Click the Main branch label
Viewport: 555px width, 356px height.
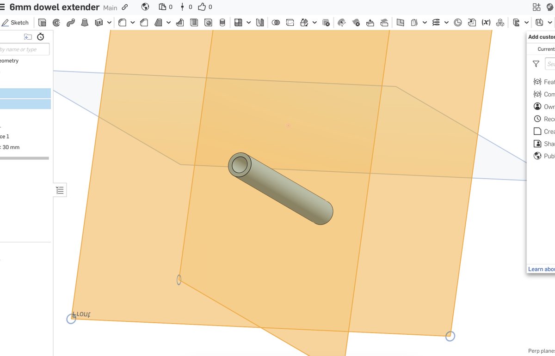pyautogui.click(x=110, y=7)
